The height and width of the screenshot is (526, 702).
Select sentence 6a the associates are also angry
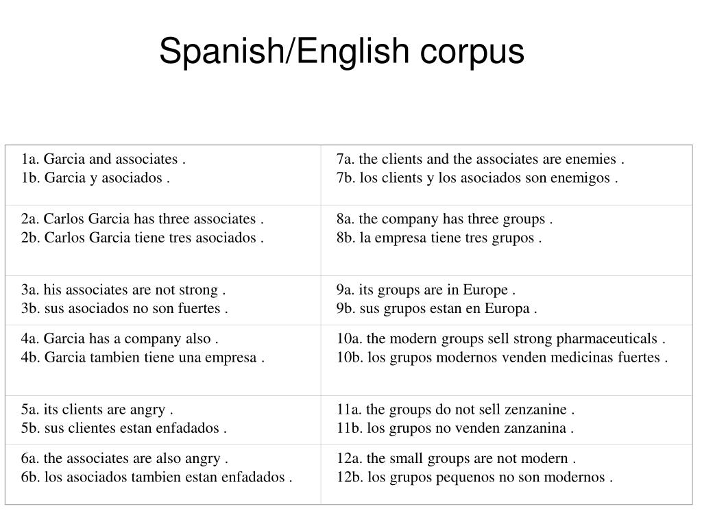point(125,458)
